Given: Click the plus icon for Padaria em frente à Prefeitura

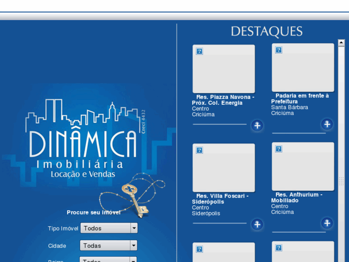Looking at the screenshot, I should (x=327, y=124).
